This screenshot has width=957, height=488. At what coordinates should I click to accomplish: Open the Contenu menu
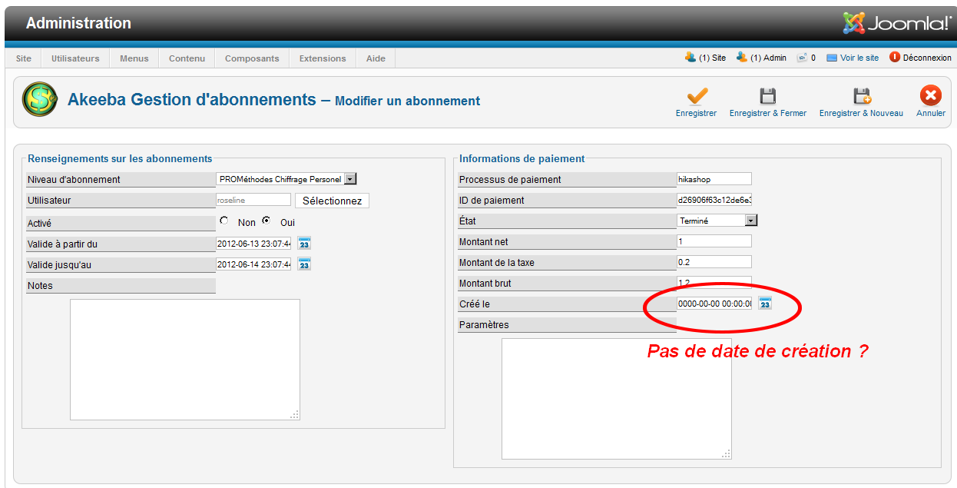click(x=187, y=58)
